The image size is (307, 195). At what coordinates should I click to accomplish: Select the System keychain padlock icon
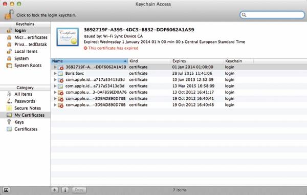pyautogui.click(x=9, y=58)
